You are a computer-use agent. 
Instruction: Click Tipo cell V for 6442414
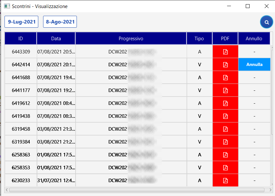200,65
